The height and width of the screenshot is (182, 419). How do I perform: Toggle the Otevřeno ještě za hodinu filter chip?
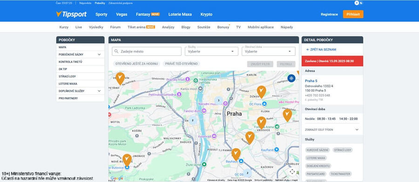136,64
